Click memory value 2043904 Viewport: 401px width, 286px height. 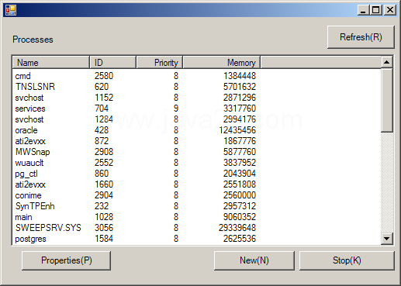point(240,174)
